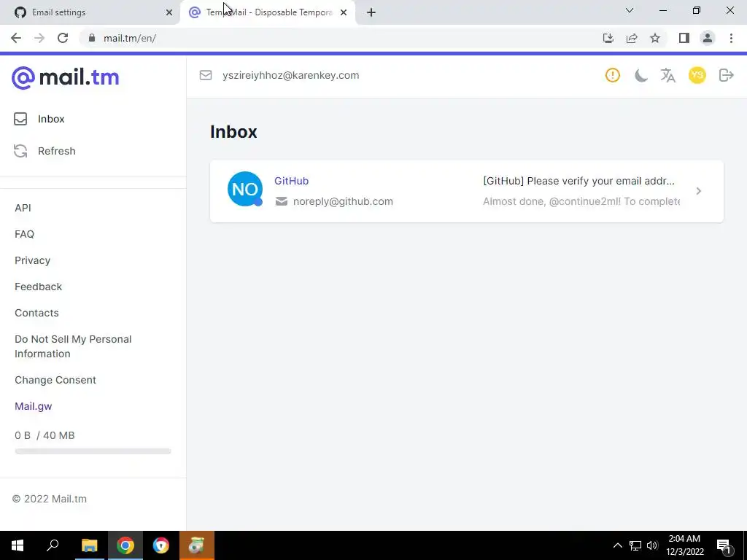
Task: Open the Contacts link
Action: 36,313
